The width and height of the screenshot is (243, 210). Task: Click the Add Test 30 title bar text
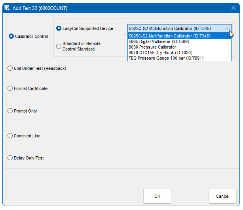pyautogui.click(x=41, y=8)
